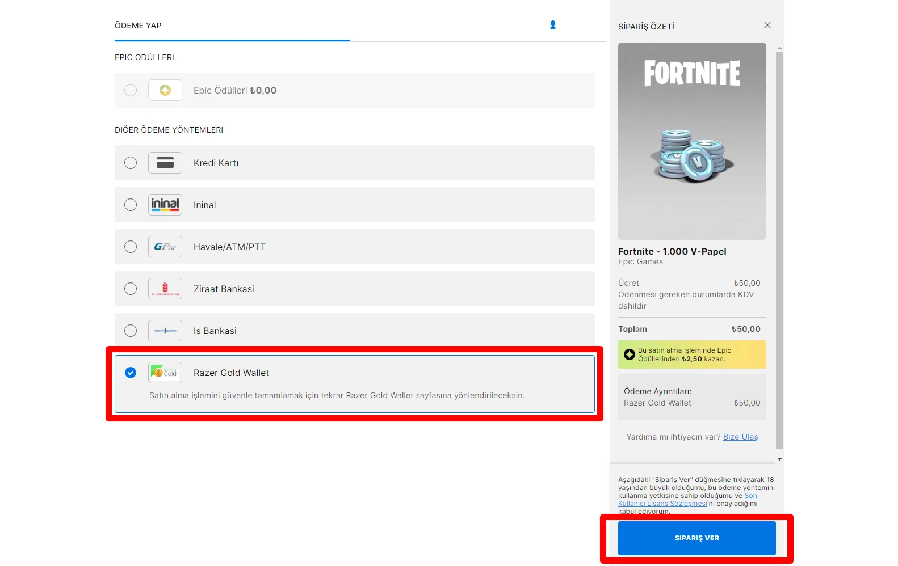This screenshot has height=566, width=898.
Task: Click the Epic Ödülleri star icon
Action: click(165, 90)
